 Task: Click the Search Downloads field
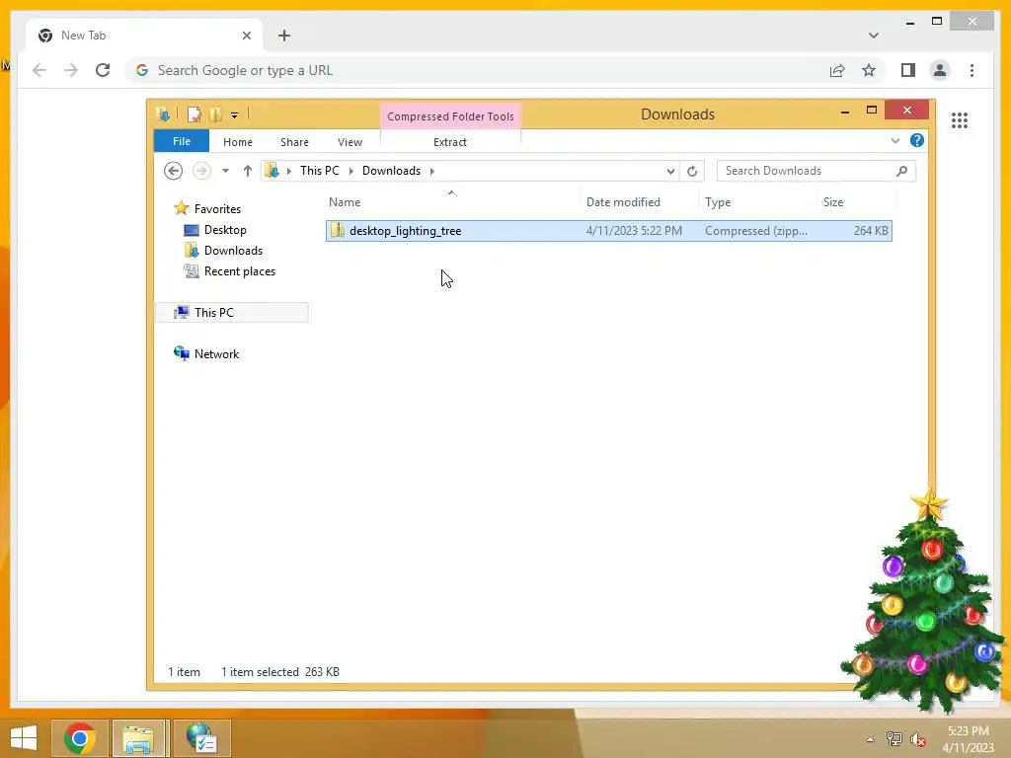point(816,171)
